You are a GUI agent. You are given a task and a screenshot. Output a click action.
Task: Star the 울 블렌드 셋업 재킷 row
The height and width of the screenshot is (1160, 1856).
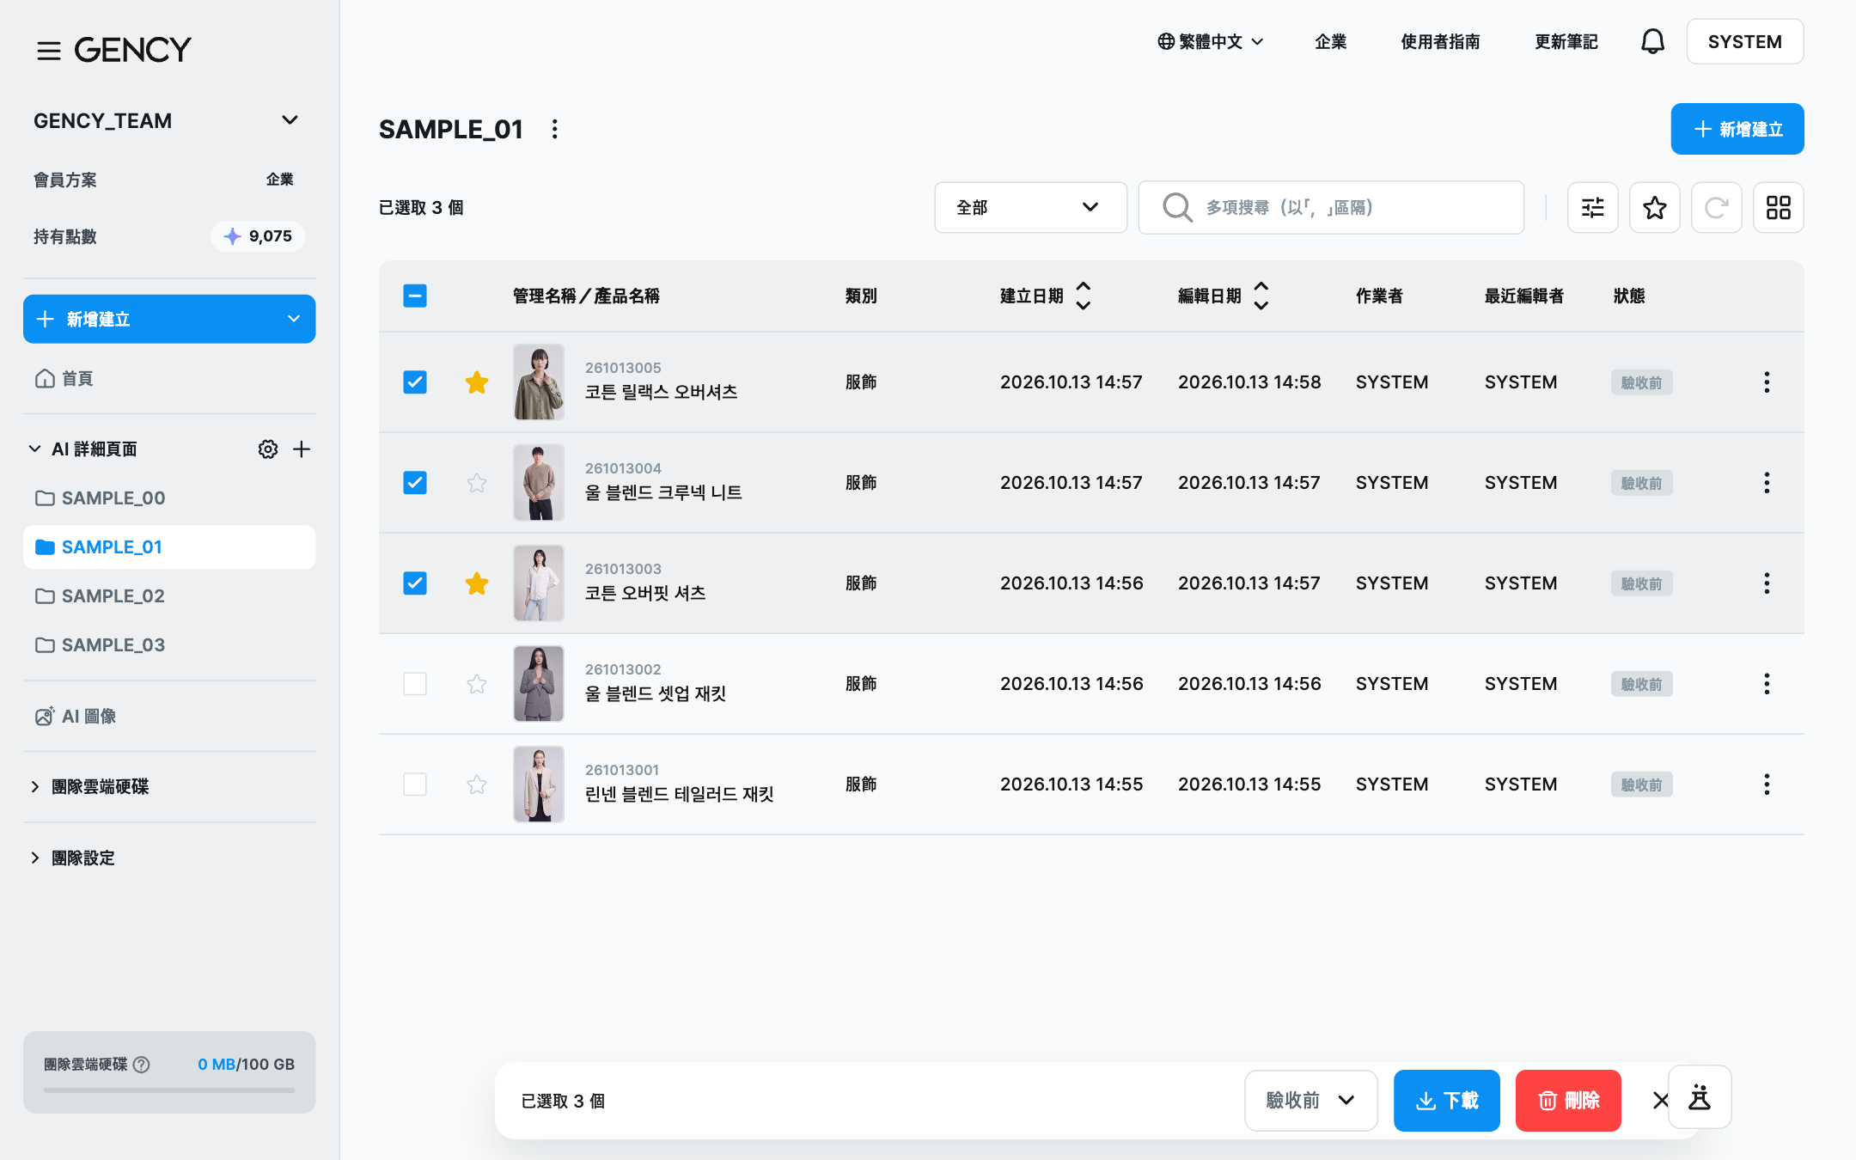(477, 684)
